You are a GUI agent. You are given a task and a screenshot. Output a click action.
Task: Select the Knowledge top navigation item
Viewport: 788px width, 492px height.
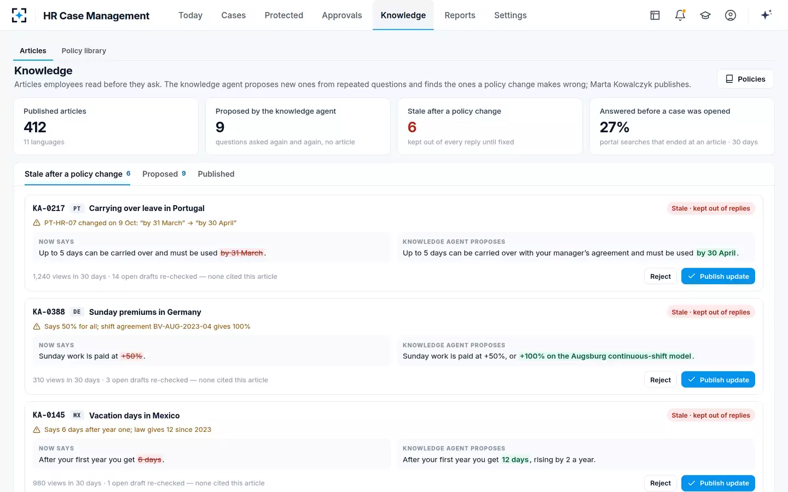[x=403, y=15]
